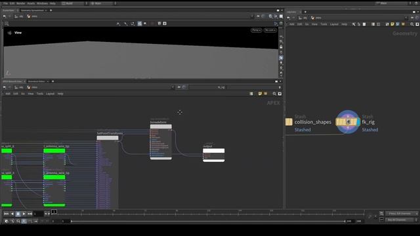Click the wrench tool icon in Geometry pane

(x=354, y=24)
